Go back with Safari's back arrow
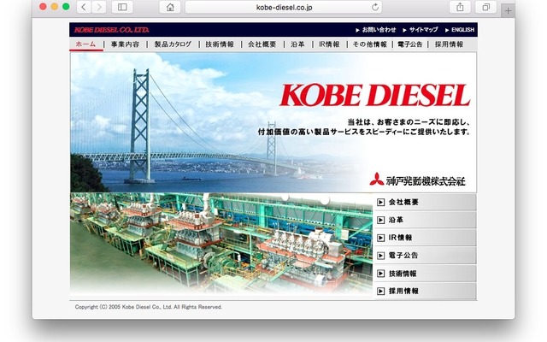This screenshot has height=342, width=547. click(x=84, y=7)
